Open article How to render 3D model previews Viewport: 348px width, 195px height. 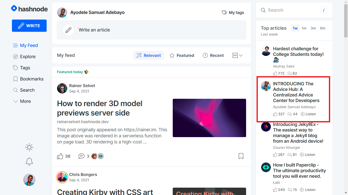100,108
